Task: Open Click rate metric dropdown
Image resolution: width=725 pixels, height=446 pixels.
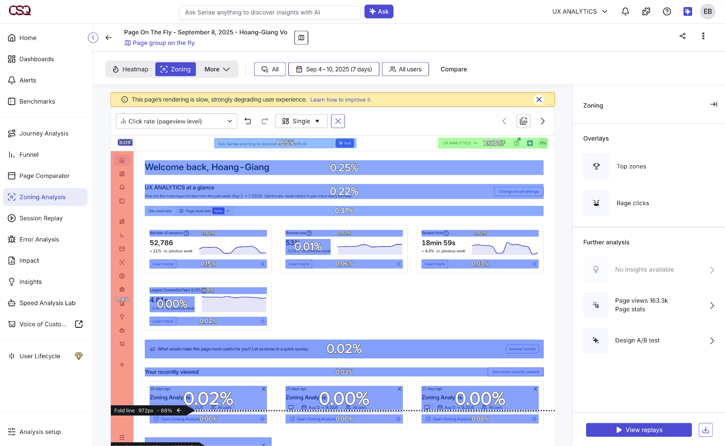Action: point(177,121)
